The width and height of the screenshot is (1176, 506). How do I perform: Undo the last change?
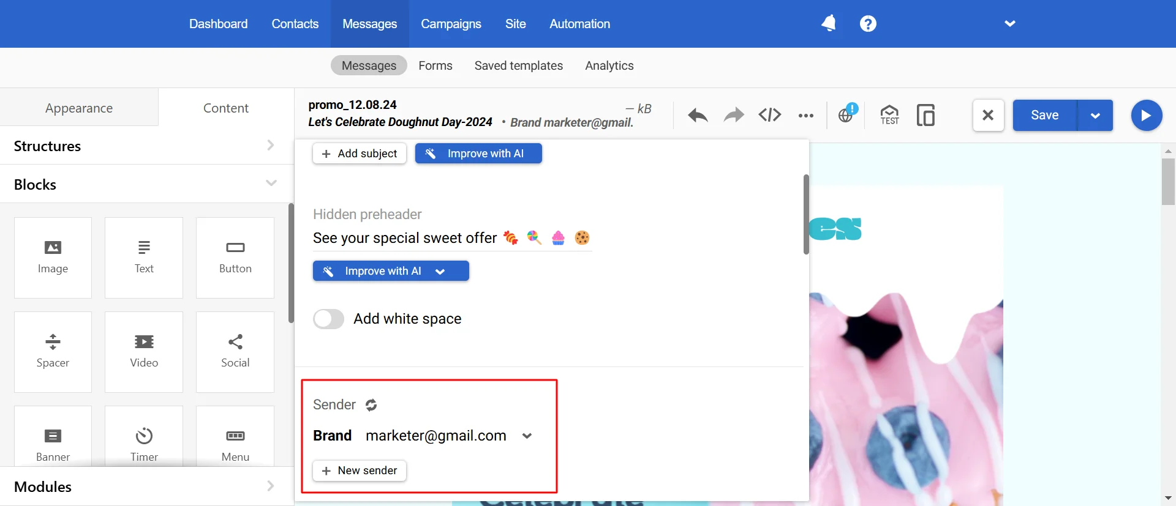[x=698, y=115]
